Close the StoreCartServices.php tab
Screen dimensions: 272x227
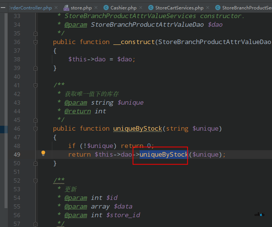(208, 8)
